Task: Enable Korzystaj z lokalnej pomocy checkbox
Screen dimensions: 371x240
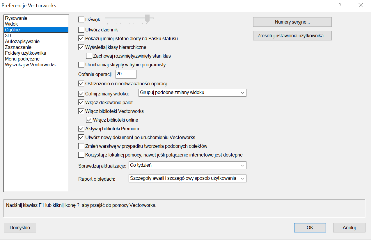Action: [81, 154]
